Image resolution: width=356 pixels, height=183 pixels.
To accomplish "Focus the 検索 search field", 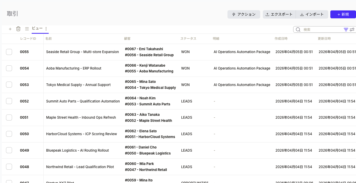I will pyautogui.click(x=322, y=30).
